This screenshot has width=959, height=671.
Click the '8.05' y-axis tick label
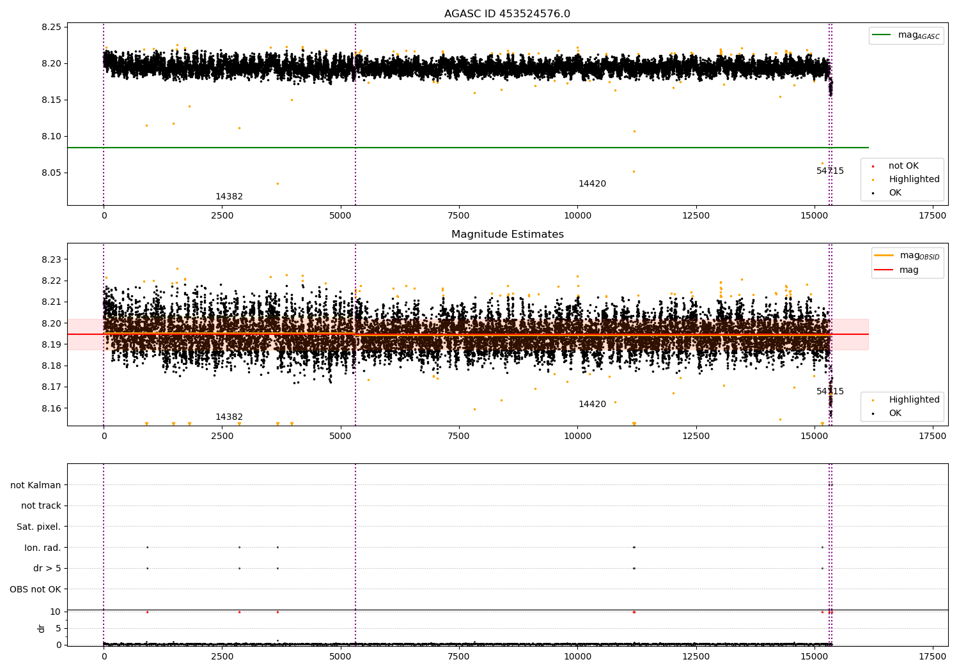pyautogui.click(x=51, y=173)
